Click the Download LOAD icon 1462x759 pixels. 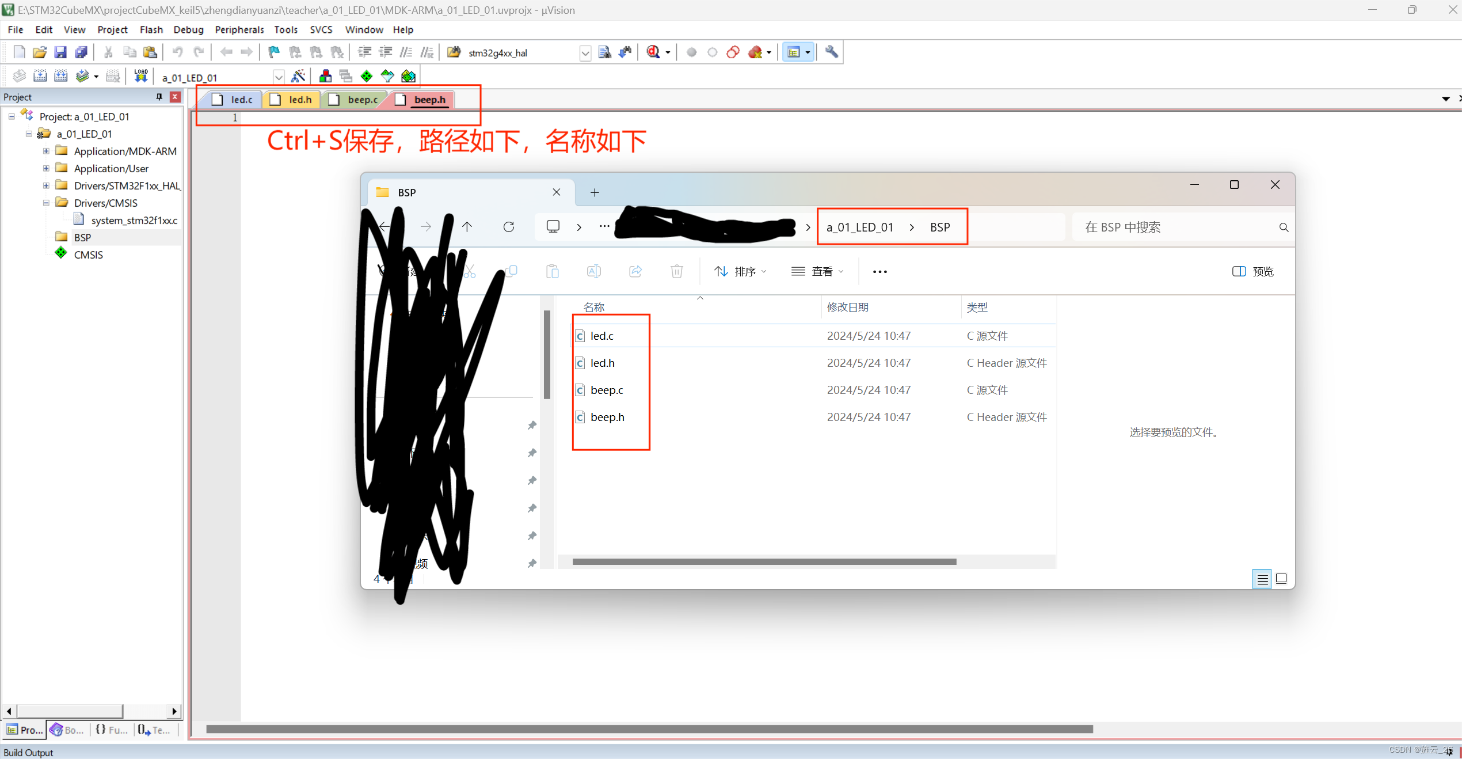tap(141, 76)
